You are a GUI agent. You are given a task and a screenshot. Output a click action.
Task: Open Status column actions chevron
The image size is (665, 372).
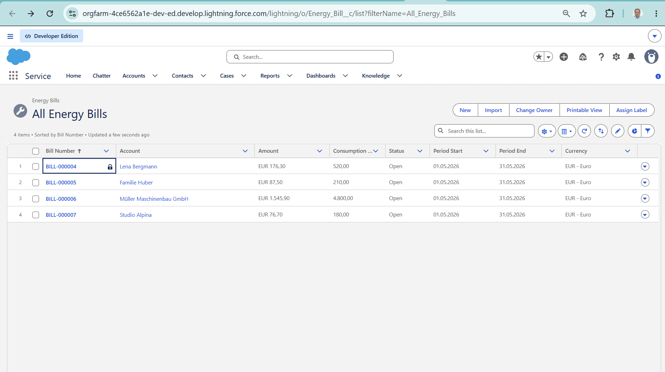[420, 151]
